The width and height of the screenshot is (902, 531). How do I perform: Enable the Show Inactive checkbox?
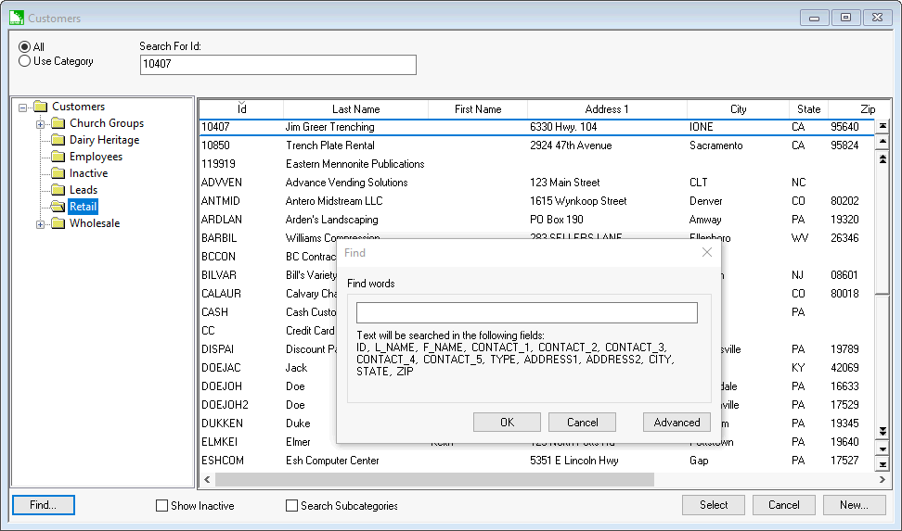tap(162, 506)
